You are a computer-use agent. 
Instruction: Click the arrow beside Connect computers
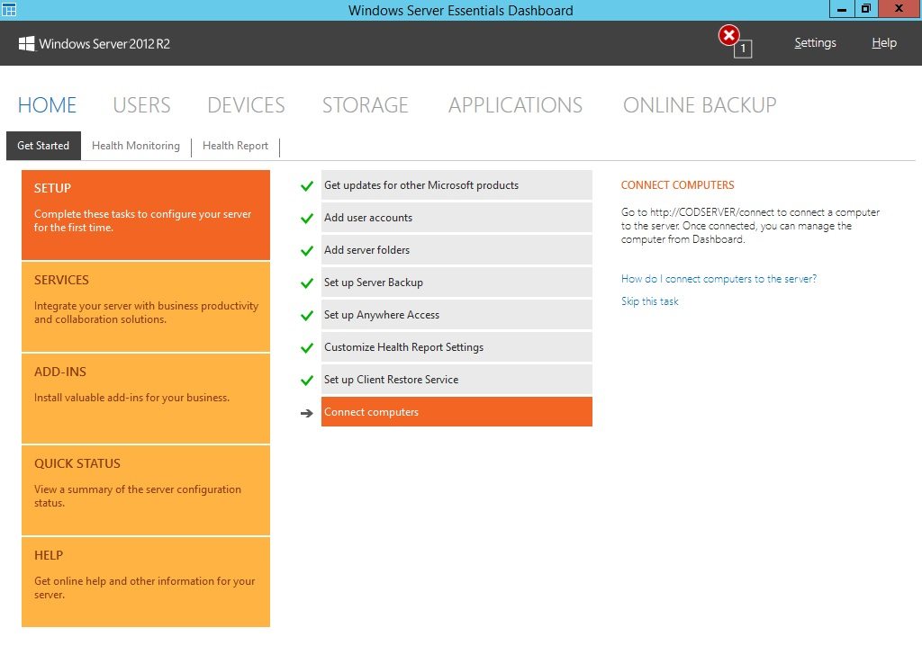pyautogui.click(x=307, y=413)
